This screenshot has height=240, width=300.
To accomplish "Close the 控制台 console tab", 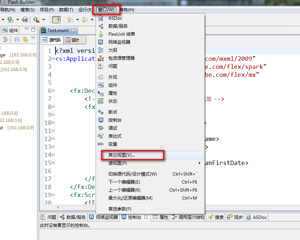I will [x=146, y=217].
